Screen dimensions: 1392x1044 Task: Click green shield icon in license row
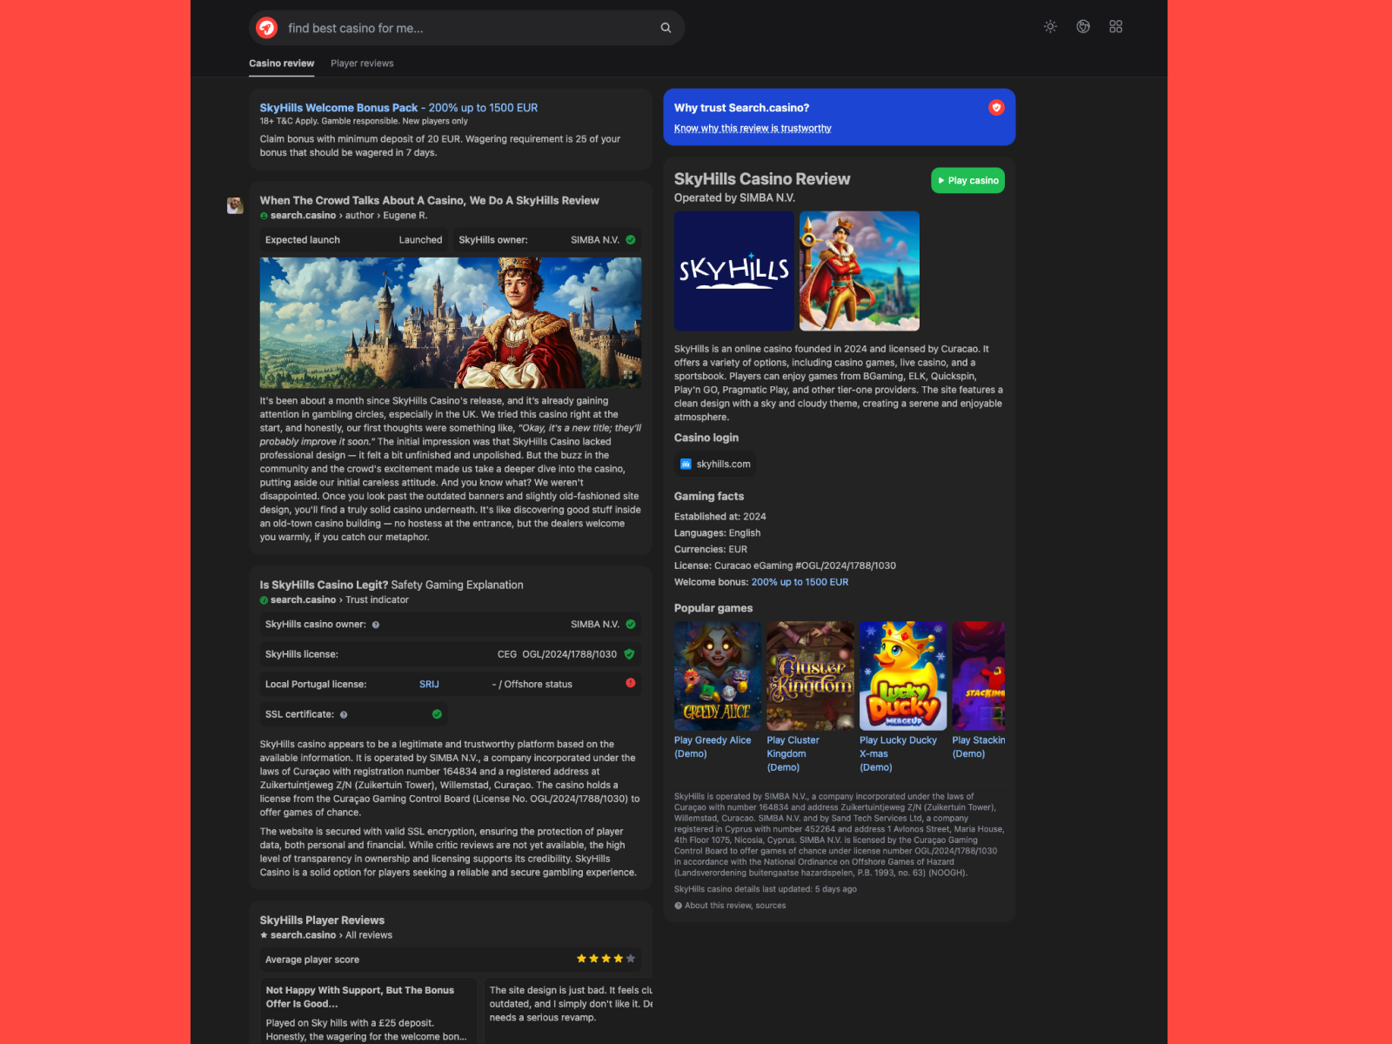point(629,654)
